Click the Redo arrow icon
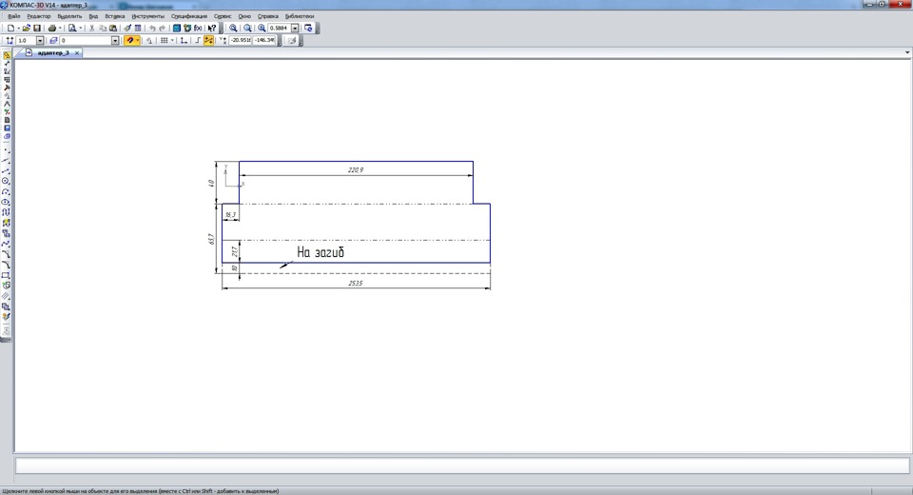Screen dimensions: 913x495 (163, 28)
